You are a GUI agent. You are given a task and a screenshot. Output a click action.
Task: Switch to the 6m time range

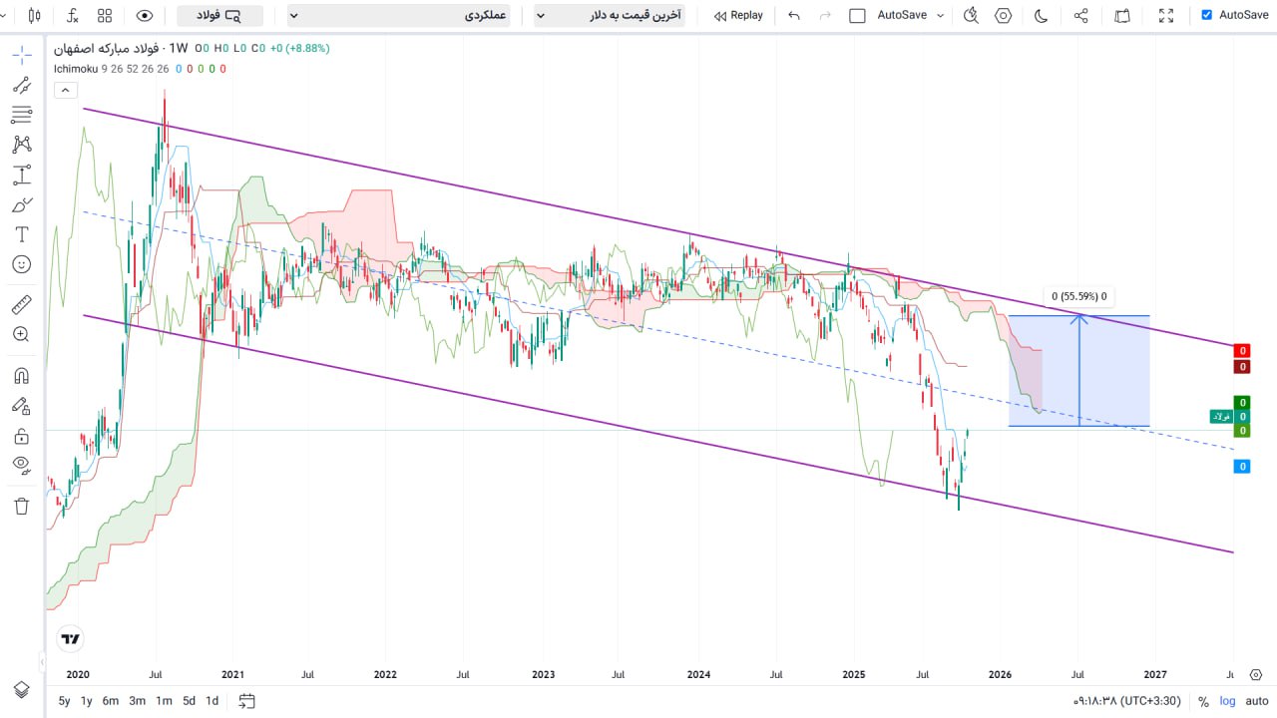[x=110, y=701]
